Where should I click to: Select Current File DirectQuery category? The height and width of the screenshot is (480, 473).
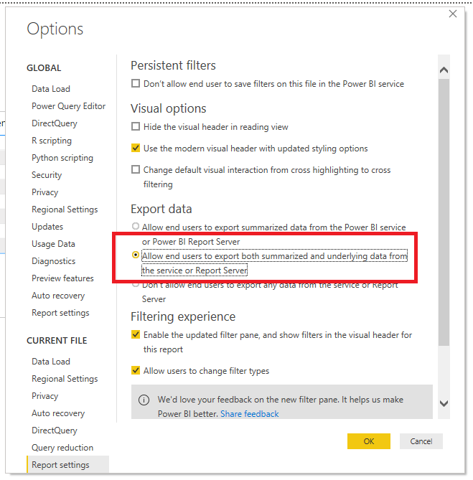[x=55, y=430]
